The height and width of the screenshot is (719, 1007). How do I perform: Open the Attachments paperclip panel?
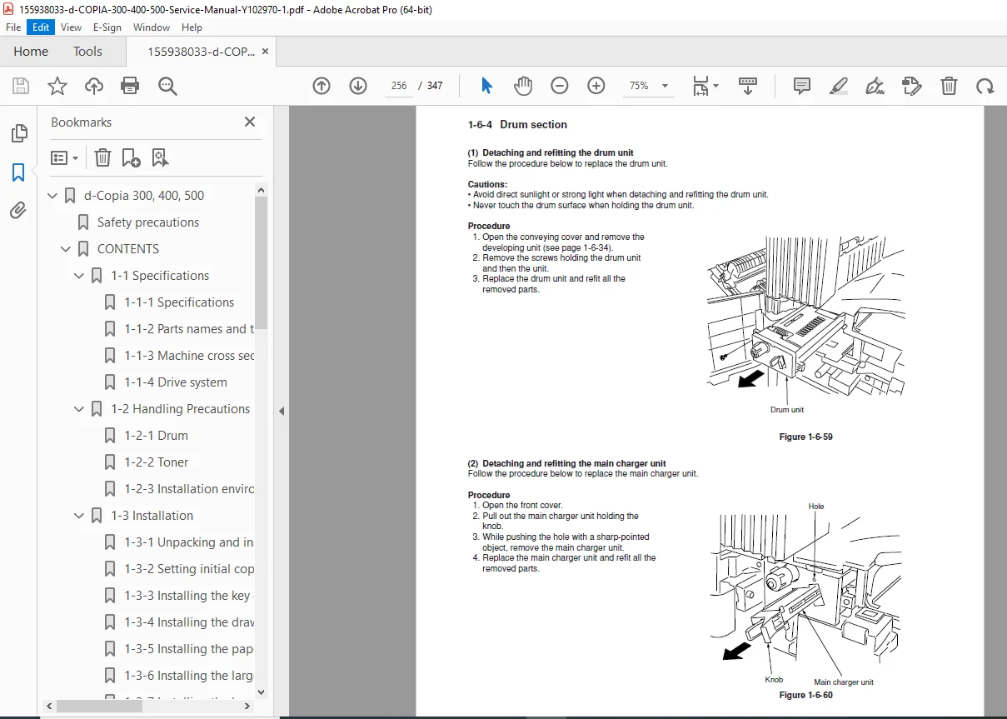coord(18,210)
